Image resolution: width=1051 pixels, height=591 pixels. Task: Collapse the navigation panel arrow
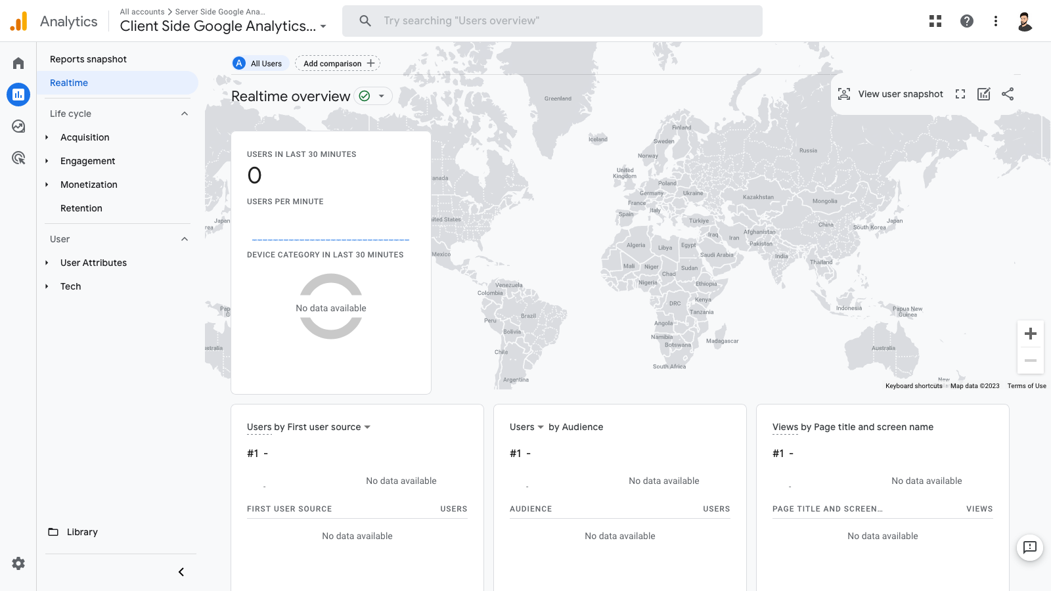click(181, 572)
